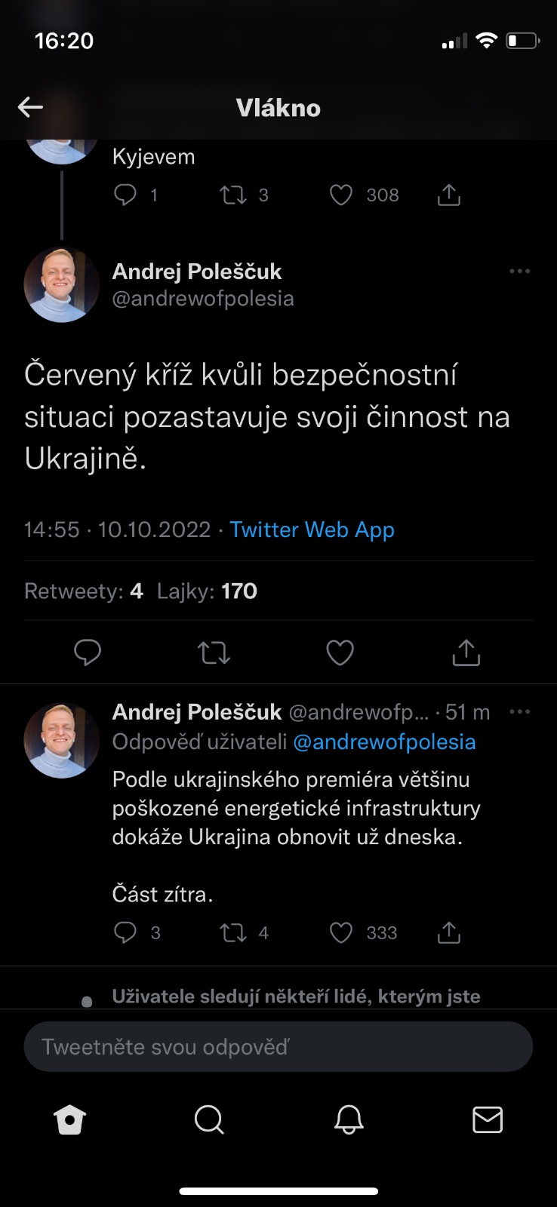Open Messages envelope tab
557x1207 pixels.
(488, 1120)
